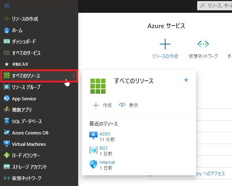The image size is (232, 186).
Task: Open the Internal recent resource link
Action: tap(107, 162)
